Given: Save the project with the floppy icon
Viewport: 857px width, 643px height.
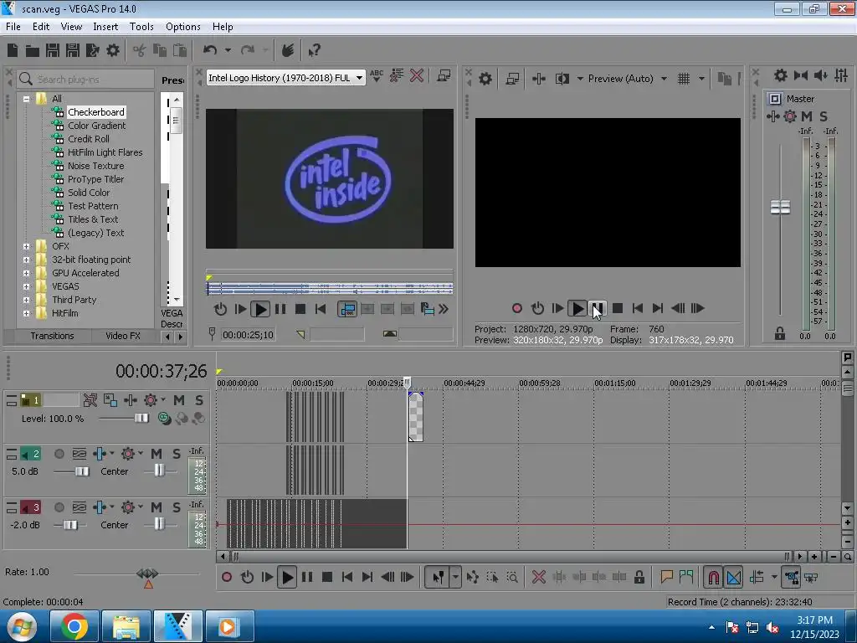Looking at the screenshot, I should pos(53,50).
